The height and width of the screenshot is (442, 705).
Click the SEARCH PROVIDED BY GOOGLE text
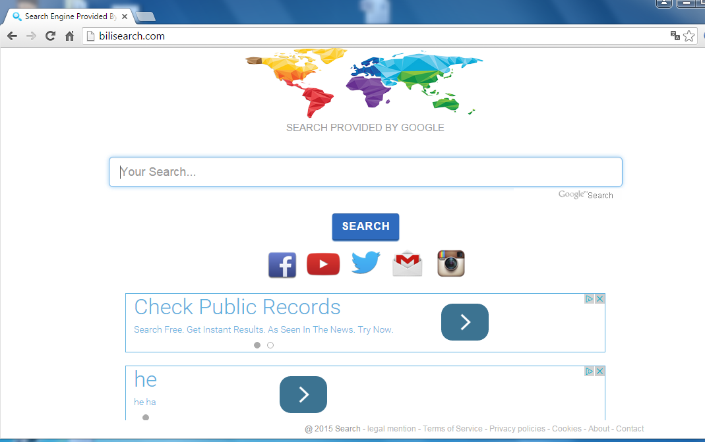[365, 128]
